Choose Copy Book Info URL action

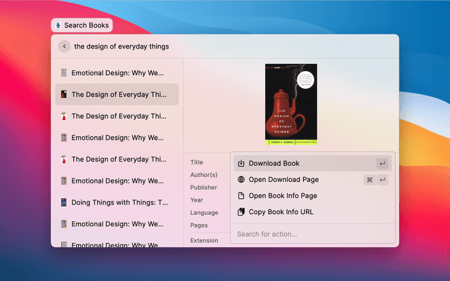[281, 212]
